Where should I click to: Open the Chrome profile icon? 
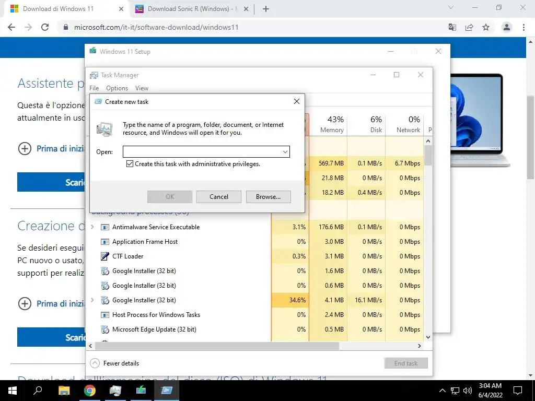[507, 27]
